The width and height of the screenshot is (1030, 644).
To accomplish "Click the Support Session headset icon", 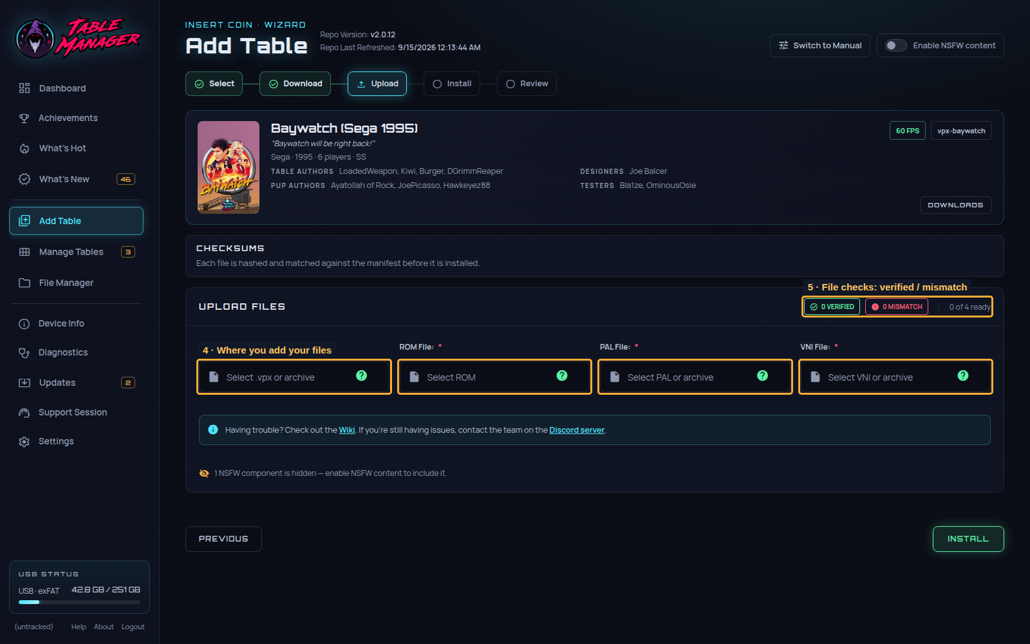I will (24, 412).
